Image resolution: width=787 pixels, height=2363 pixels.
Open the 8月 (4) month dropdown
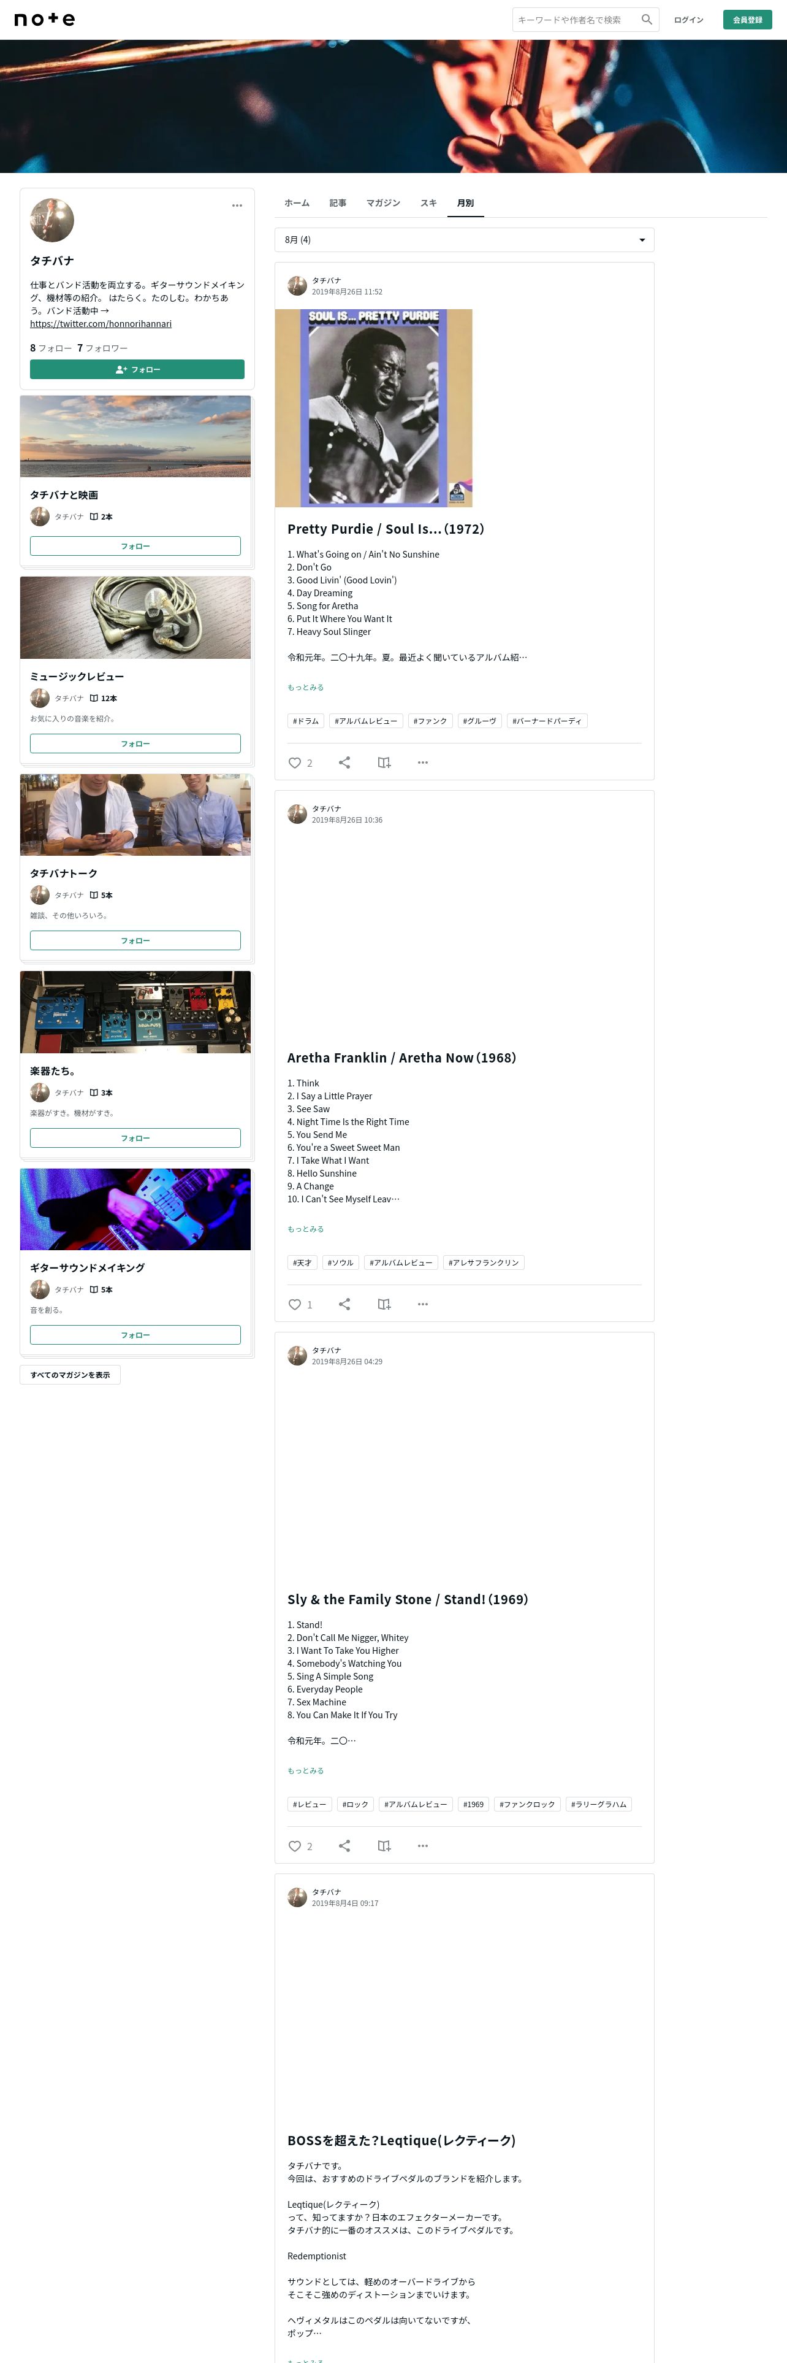pos(465,239)
